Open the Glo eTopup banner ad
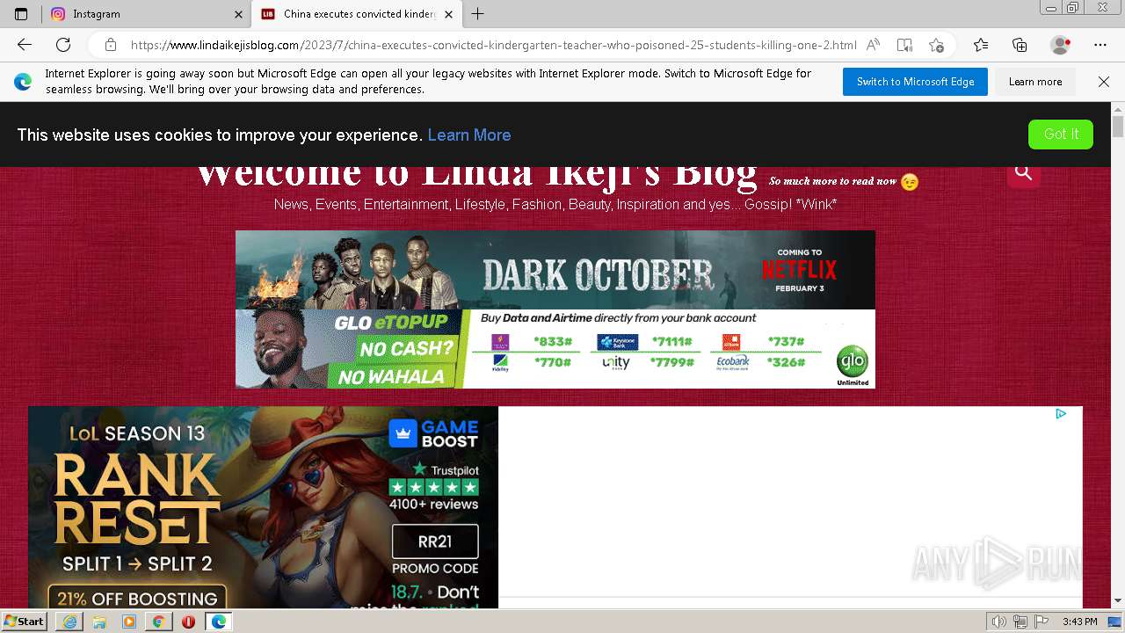Viewport: 1125px width, 633px height. (555, 349)
